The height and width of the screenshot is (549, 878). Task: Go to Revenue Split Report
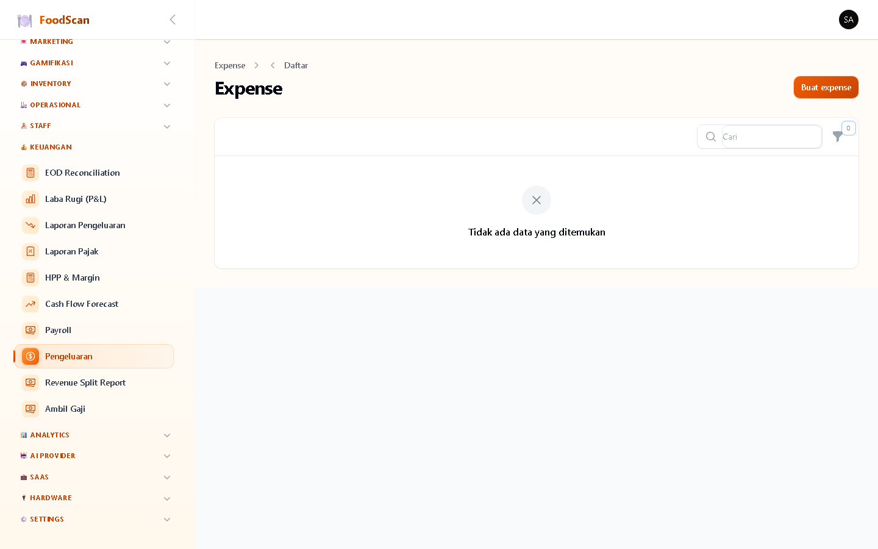click(x=95, y=382)
